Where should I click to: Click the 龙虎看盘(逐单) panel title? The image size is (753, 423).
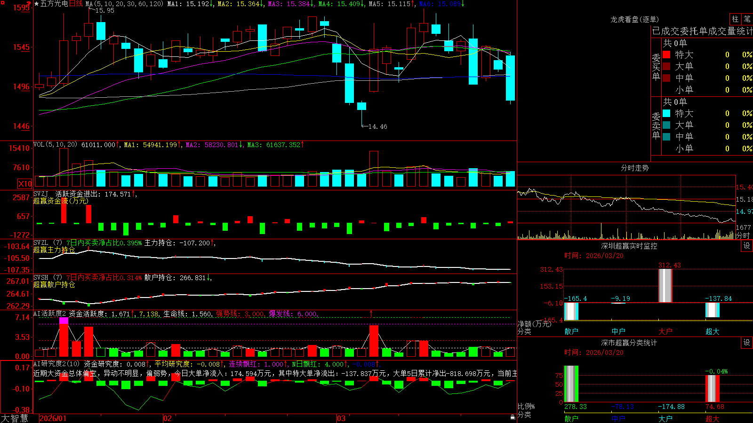[x=635, y=19]
